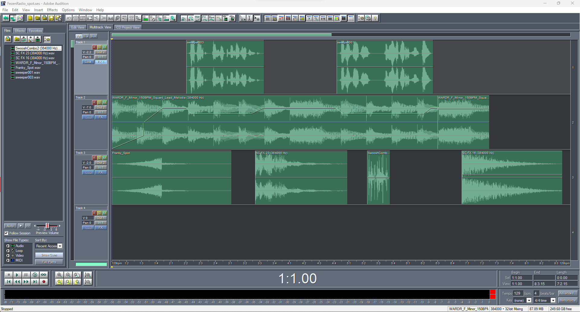Viewport: 580px width, 312px height.
Task: Toggle the Wet/Dry mix envelopes icon
Action: 197,18
